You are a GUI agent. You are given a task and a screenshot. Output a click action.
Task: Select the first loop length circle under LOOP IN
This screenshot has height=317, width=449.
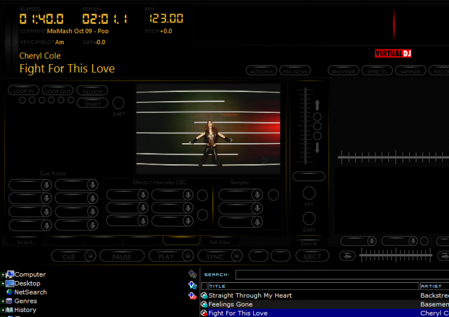coord(22,100)
